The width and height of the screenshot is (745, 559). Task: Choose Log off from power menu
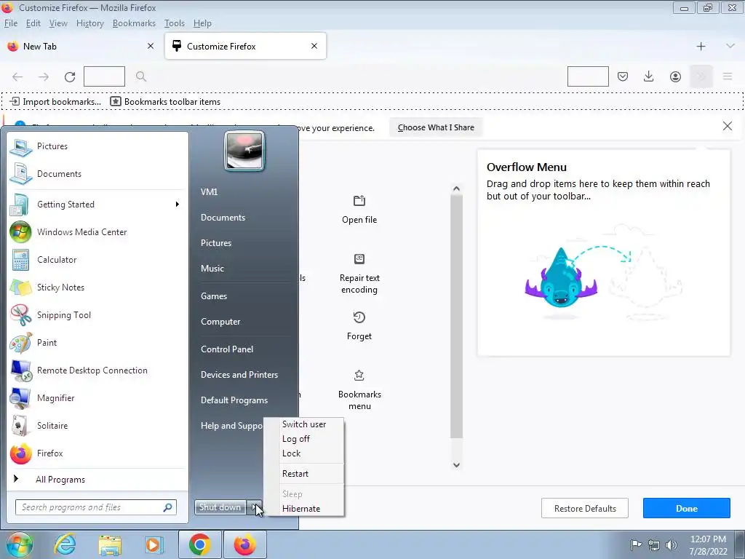pyautogui.click(x=304, y=439)
